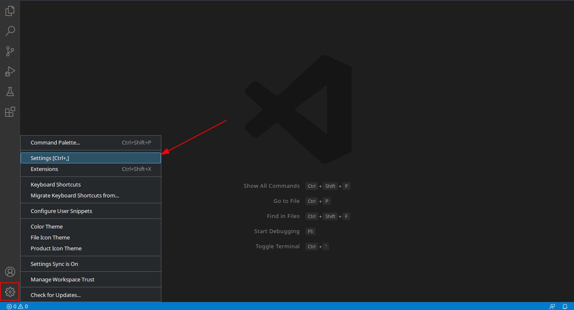
Task: Choose Configure User Snippets
Action: click(91, 211)
